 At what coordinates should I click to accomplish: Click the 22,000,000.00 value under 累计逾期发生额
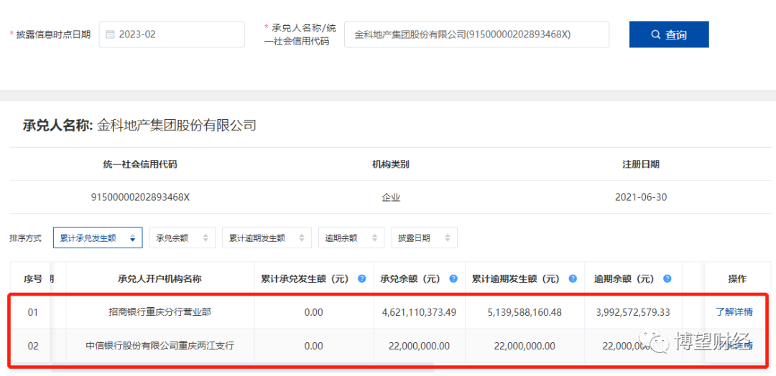[x=525, y=346]
